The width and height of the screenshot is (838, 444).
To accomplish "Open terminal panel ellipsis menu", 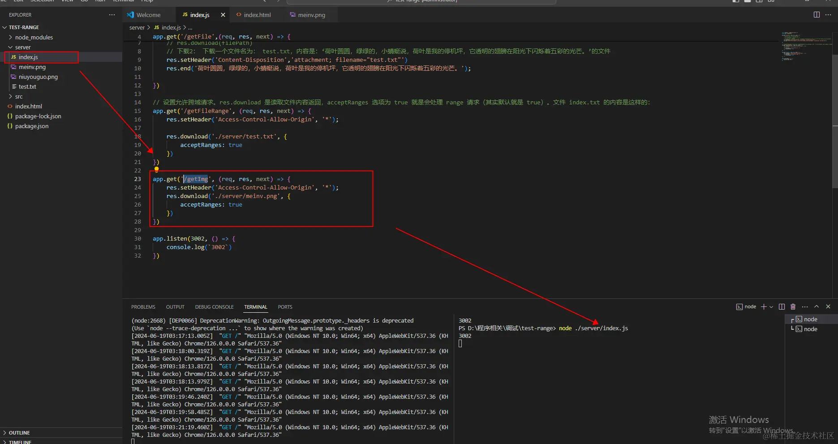I will [805, 306].
